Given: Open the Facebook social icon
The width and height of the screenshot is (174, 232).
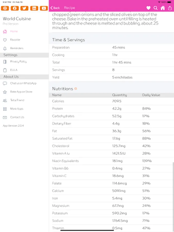Looking at the screenshot, I should pyautogui.click(x=15, y=8).
